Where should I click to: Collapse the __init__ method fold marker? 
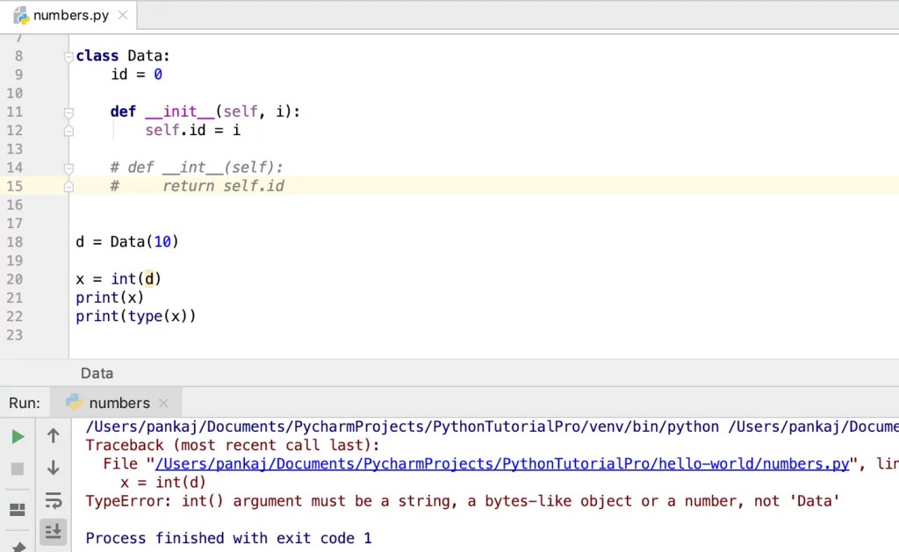point(68,112)
